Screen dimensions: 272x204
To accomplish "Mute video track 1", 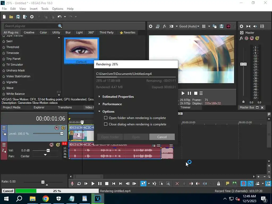I will point(57,128).
